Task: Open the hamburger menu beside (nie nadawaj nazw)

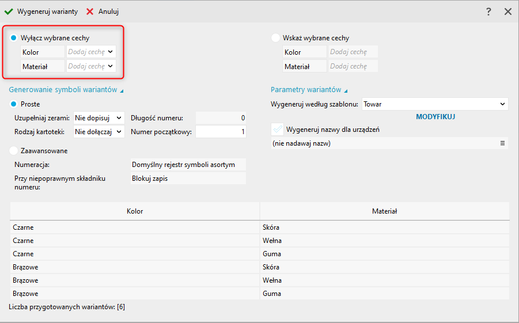Action: pos(502,143)
